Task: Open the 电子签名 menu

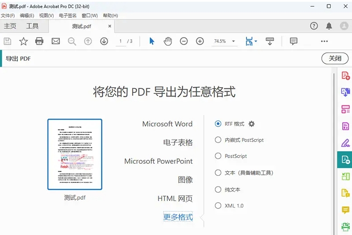Action: (x=67, y=15)
